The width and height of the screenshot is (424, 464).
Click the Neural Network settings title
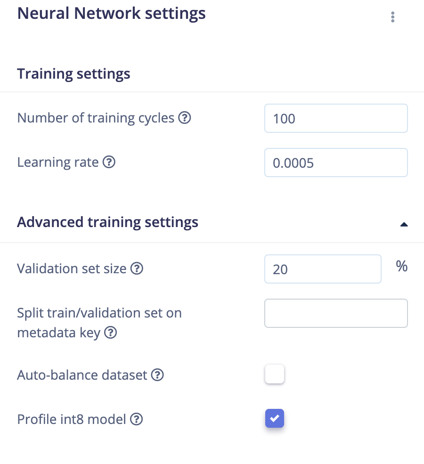click(111, 14)
